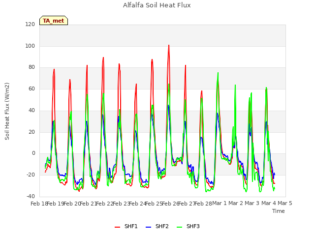Click the Feb 25 x-axis label
The height and width of the screenshot is (236, 315).
[x=154, y=204]
